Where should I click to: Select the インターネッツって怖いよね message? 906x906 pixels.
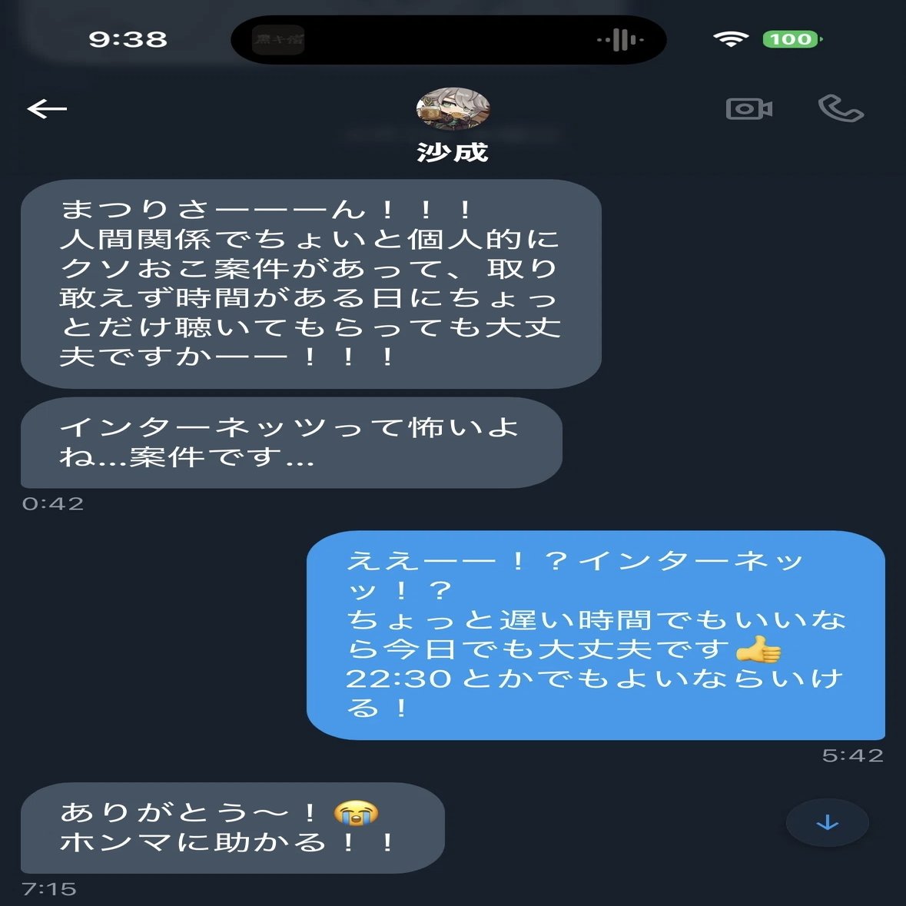pos(291,443)
